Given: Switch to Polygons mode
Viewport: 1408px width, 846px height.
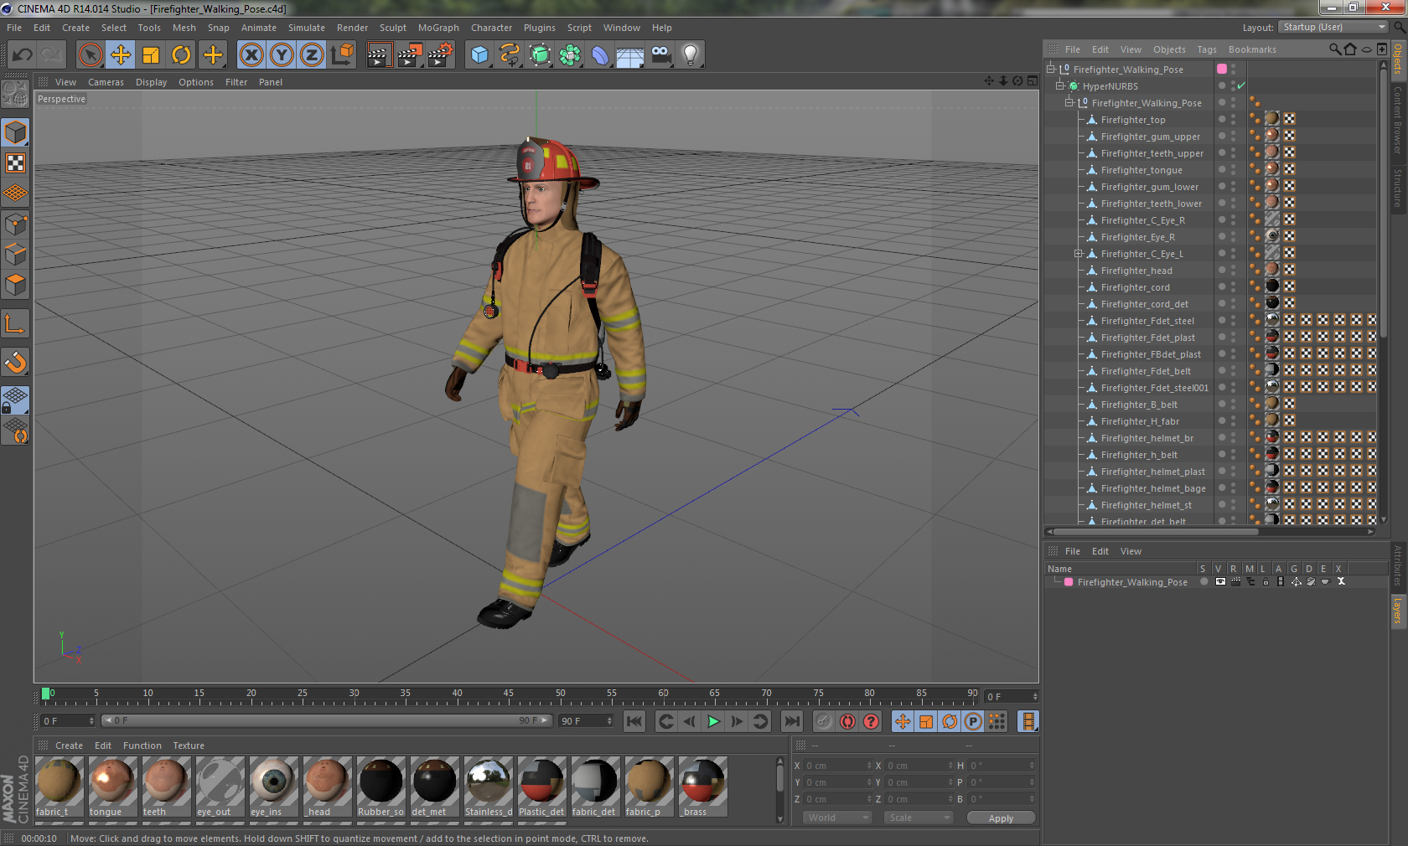Looking at the screenshot, I should (x=16, y=285).
